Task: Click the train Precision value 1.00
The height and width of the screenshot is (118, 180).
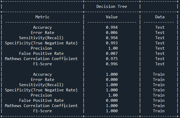Action: 113,95
